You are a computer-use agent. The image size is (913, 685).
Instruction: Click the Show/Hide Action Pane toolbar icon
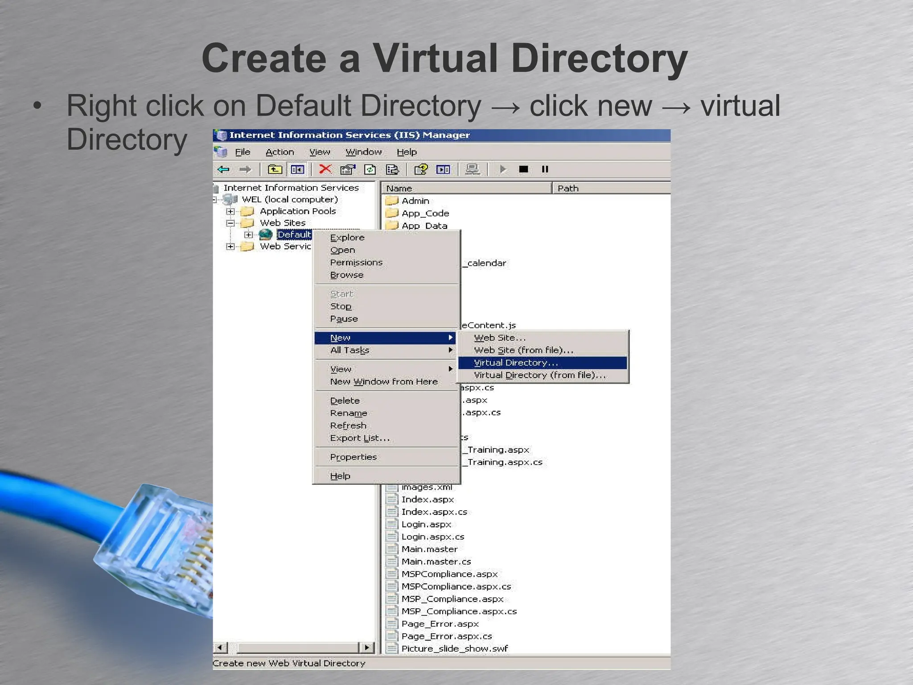point(443,169)
